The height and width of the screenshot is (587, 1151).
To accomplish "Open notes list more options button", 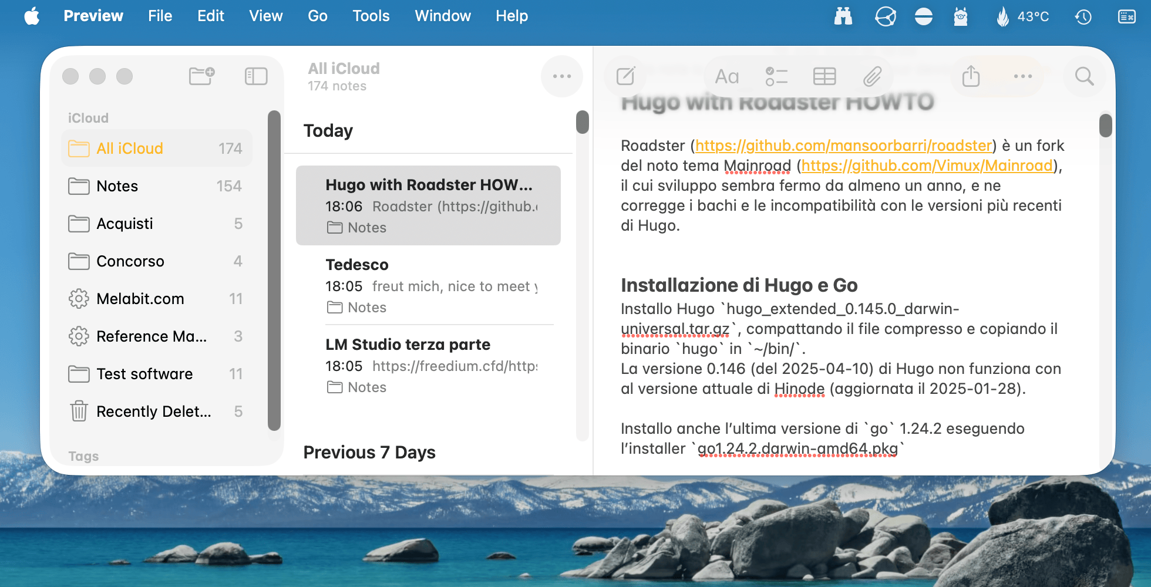I will 561,76.
